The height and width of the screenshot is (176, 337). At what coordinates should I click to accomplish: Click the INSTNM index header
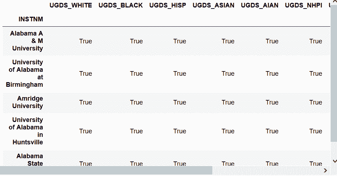point(31,19)
